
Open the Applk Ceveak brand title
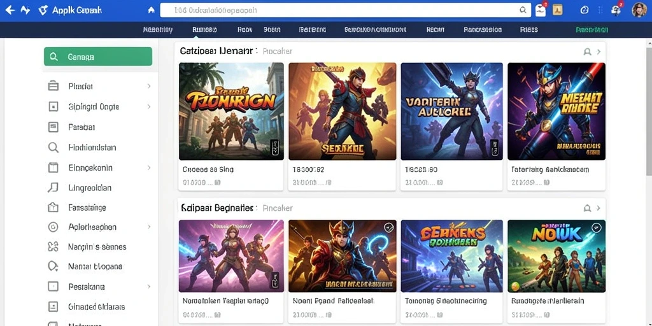pos(77,10)
